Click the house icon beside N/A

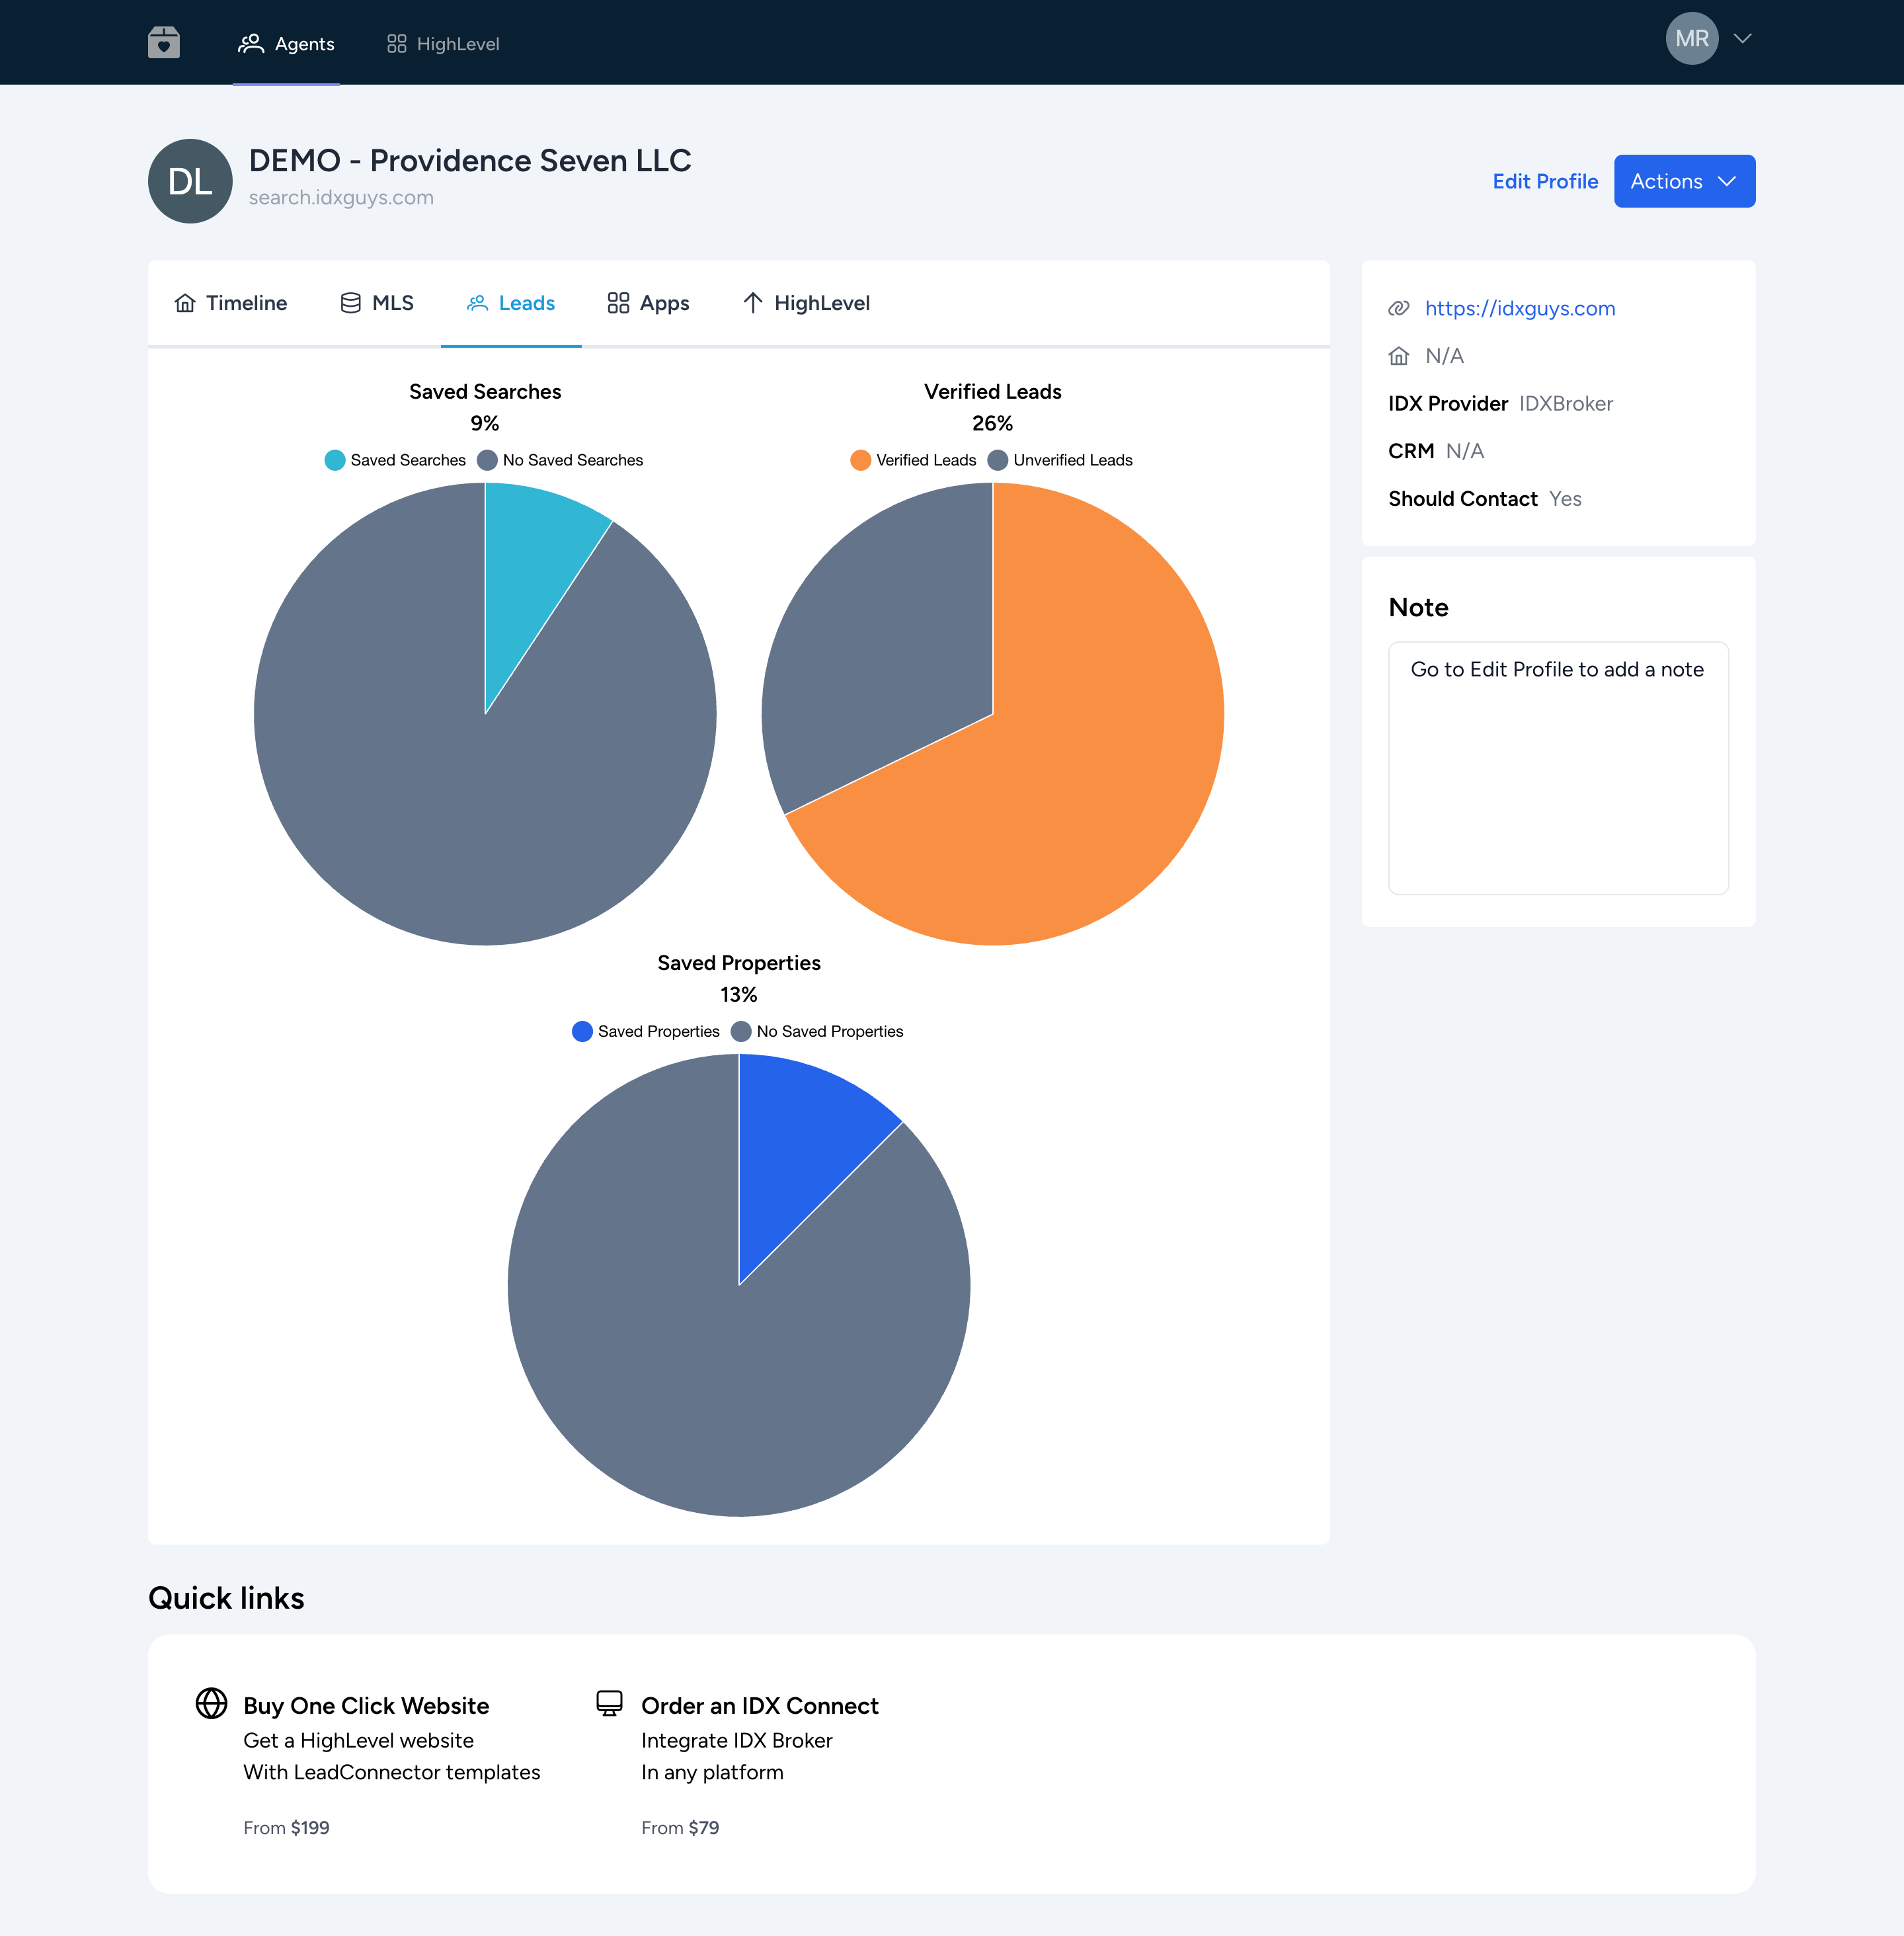[x=1399, y=356]
